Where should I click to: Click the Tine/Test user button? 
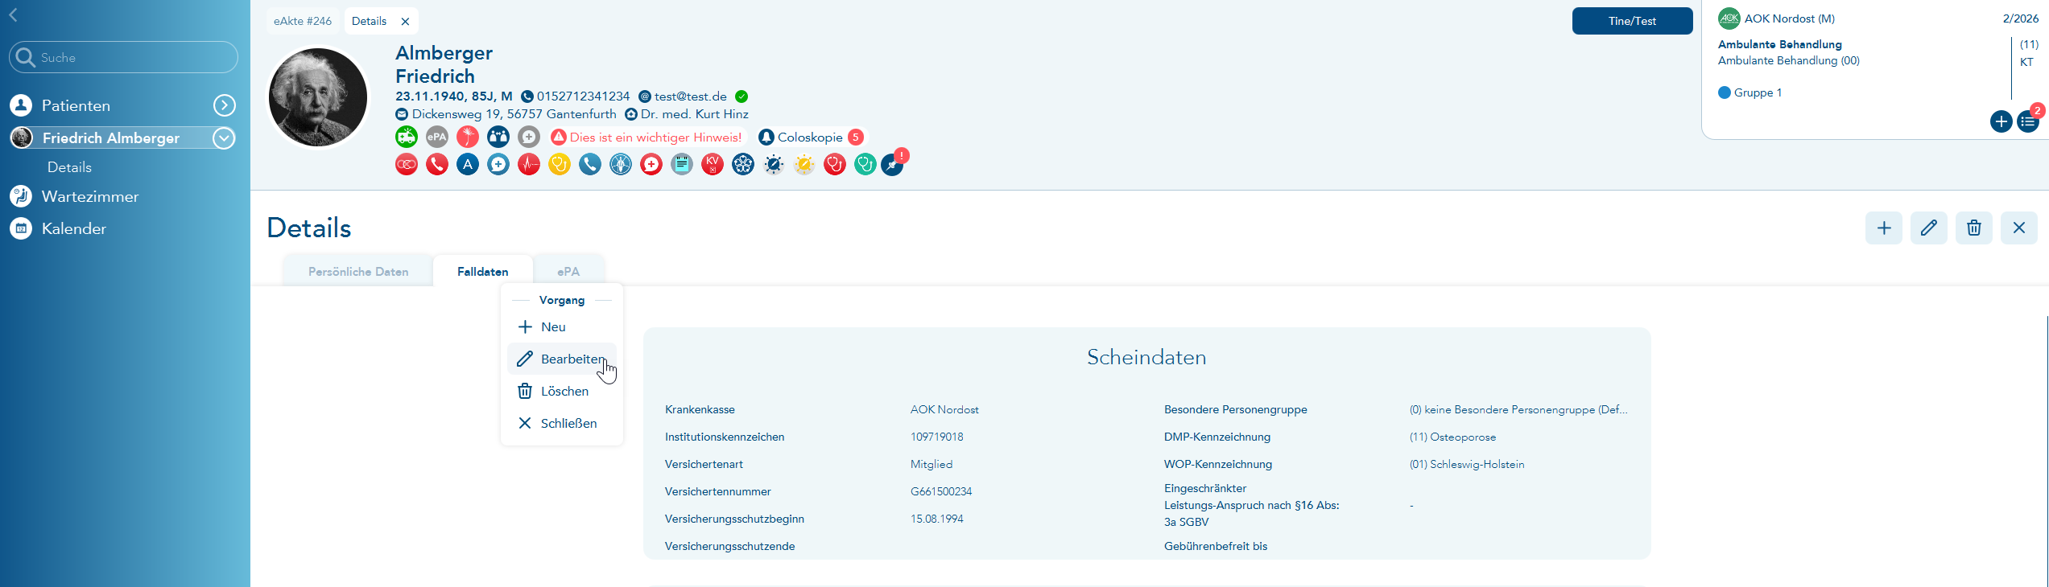tap(1632, 21)
